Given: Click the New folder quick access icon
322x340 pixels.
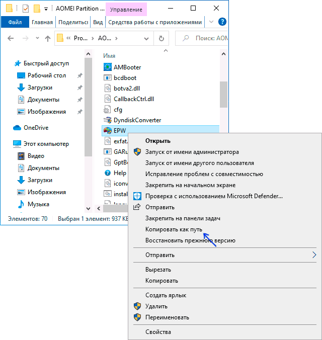Looking at the screenshot, I should [37, 9].
